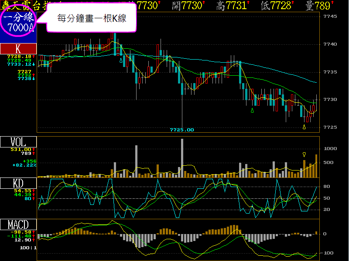Click the green up-triangle marker on the K chart
Image resolution: width=349 pixels, height=261 pixels.
click(x=252, y=111)
